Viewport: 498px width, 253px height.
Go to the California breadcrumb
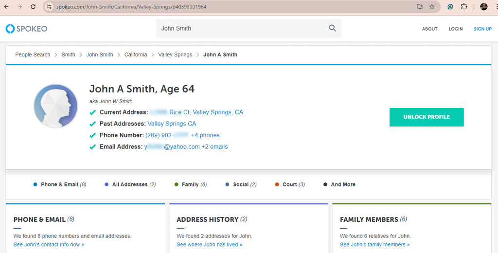pyautogui.click(x=136, y=54)
